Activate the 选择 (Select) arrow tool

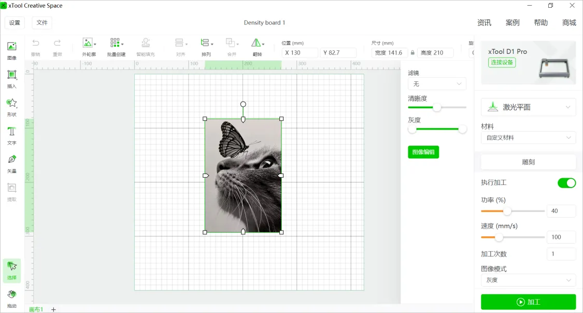[12, 271]
